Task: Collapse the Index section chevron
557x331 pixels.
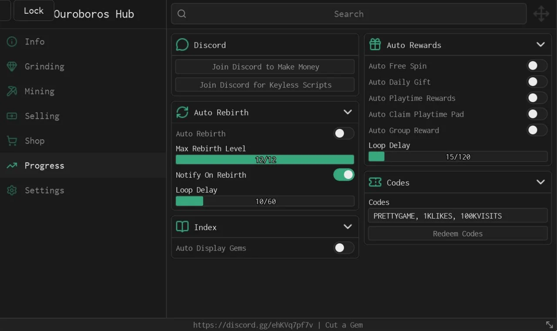Action: [348, 227]
